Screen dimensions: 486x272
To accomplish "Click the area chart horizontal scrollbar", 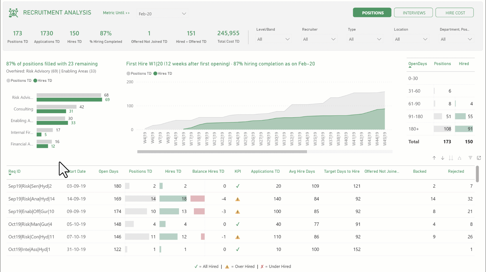I will [222, 152].
